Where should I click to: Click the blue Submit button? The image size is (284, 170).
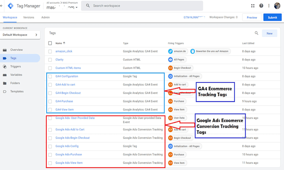coord(272,17)
